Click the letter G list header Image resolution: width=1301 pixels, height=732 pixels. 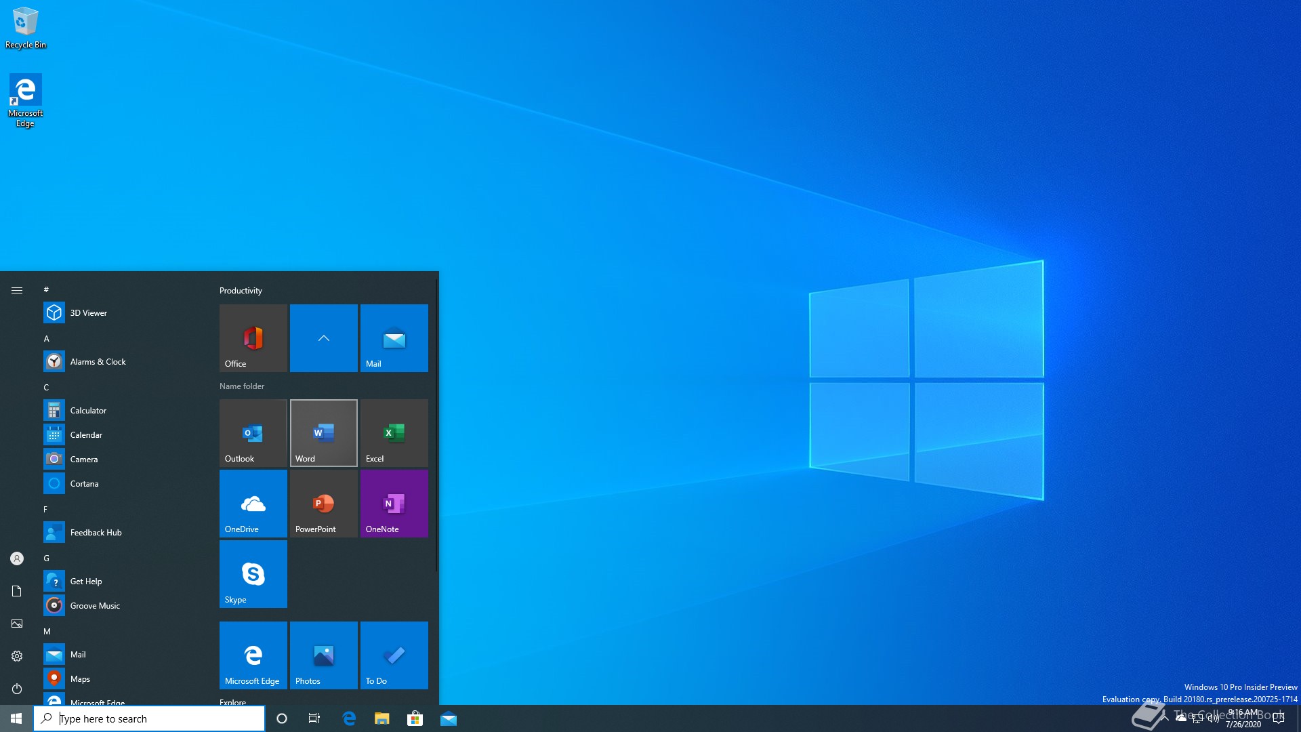[x=46, y=558]
